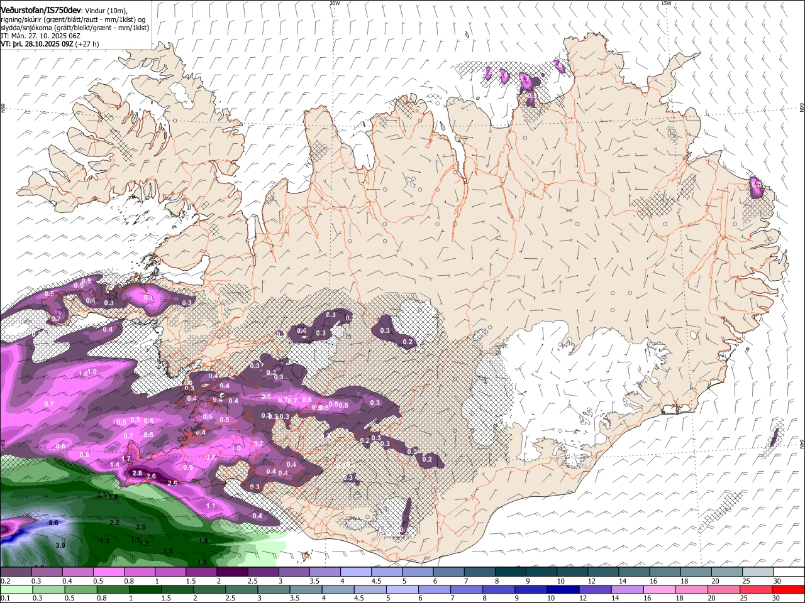Click the 'slydda/snjókoma' description line

click(x=75, y=28)
